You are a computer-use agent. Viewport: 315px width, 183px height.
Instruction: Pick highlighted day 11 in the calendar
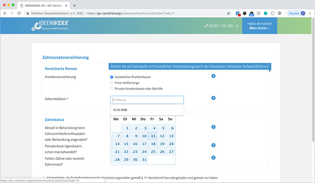pyautogui.click(x=152, y=136)
